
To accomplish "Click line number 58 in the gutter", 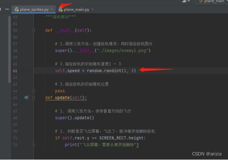I will tap(15, 50).
